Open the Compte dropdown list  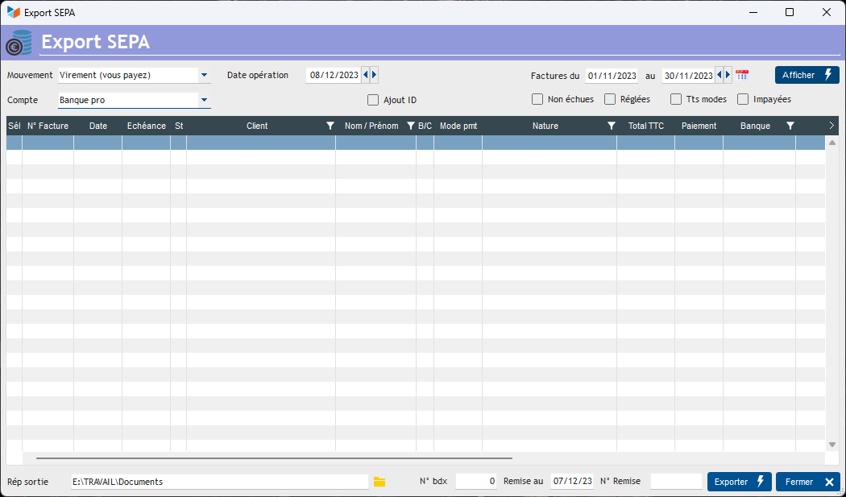tap(205, 100)
